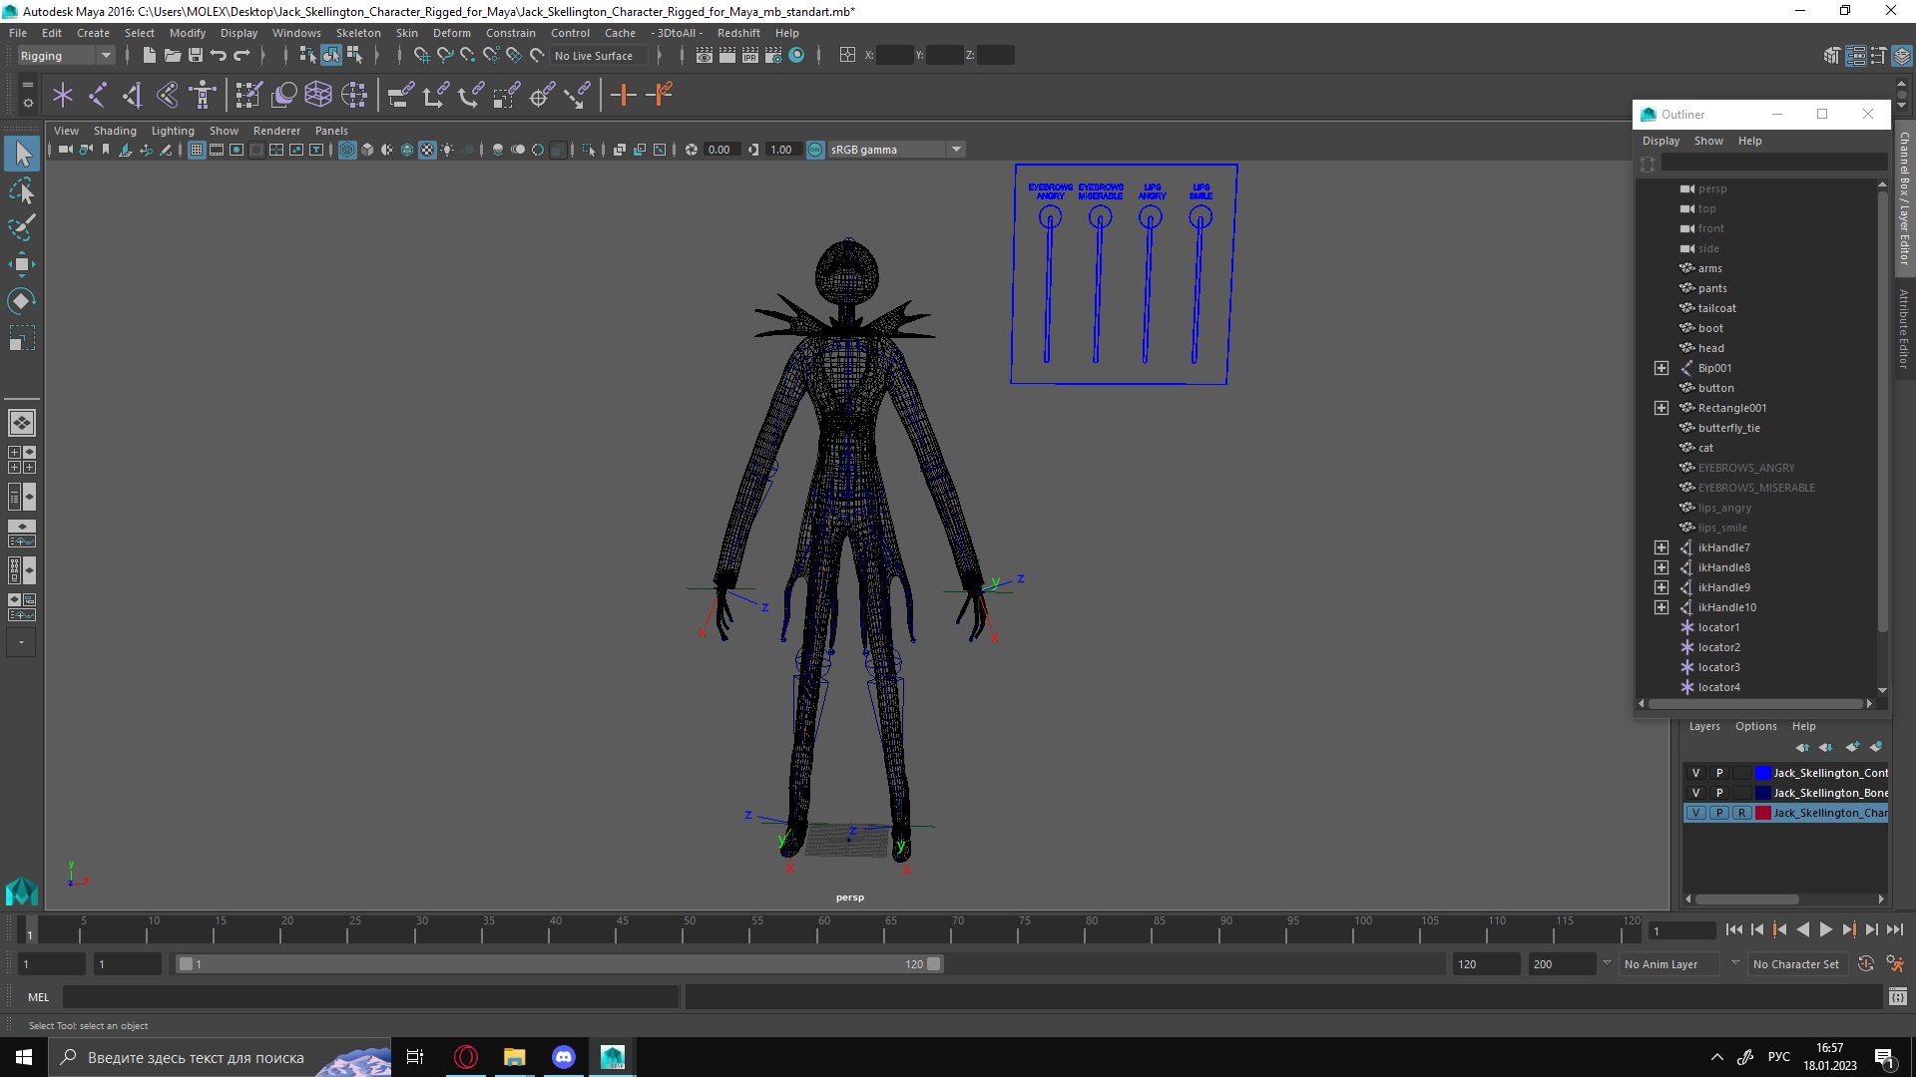Click the Create Joint shelf icon
1916x1077 pixels.
[x=98, y=96]
